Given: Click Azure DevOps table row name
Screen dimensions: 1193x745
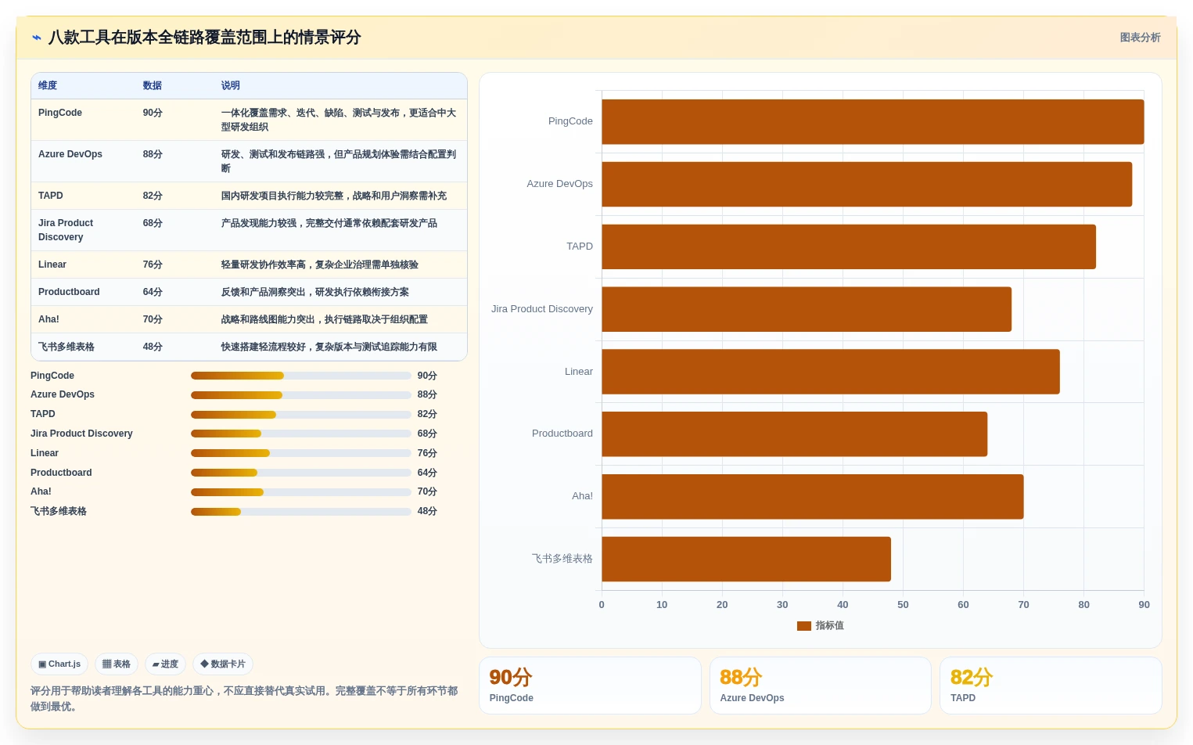Looking at the screenshot, I should pos(70,154).
